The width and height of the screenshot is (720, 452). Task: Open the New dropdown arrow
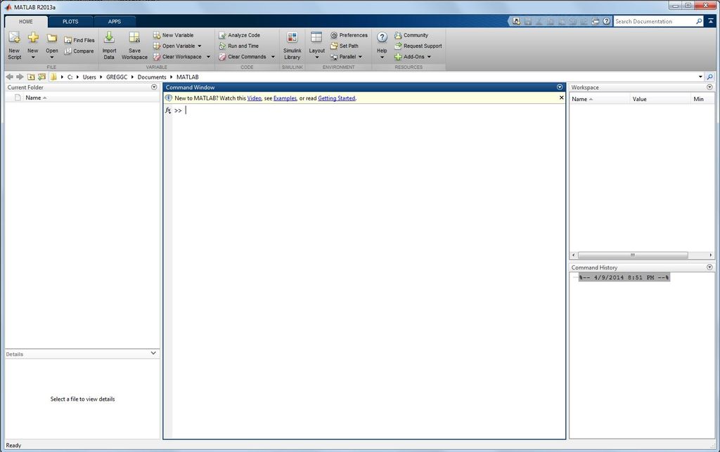click(32, 58)
